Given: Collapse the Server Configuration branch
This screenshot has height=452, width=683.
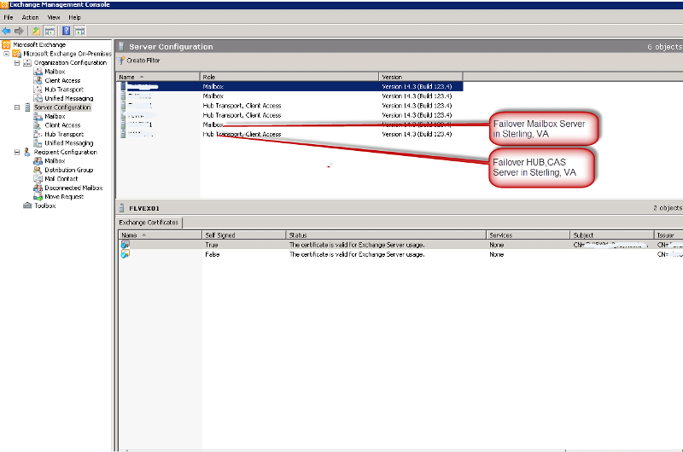Looking at the screenshot, I should tap(17, 107).
